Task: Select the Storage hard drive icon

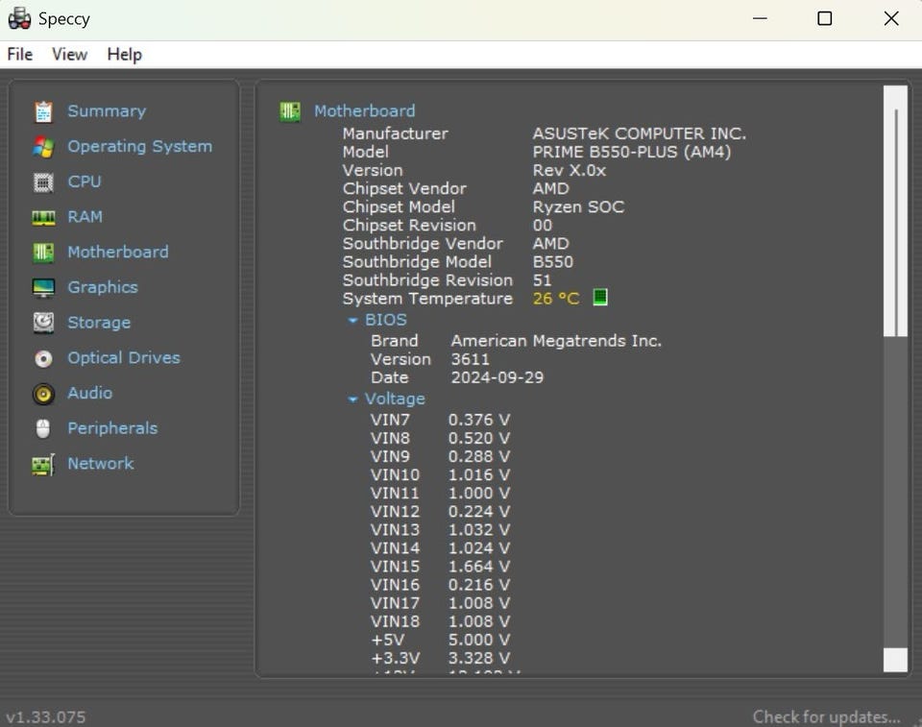Action: click(x=43, y=323)
